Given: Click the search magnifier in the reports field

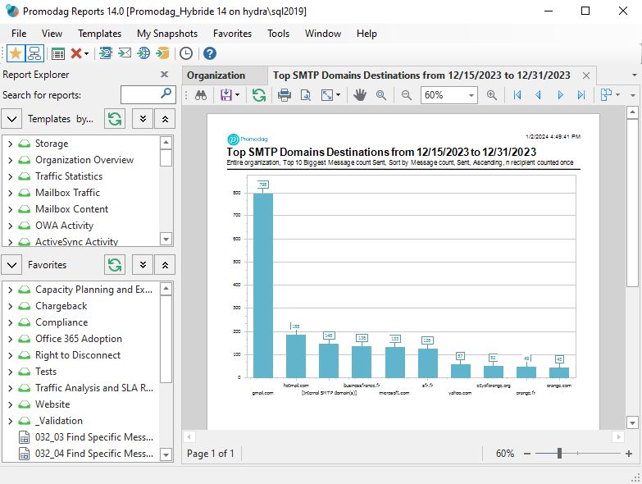Looking at the screenshot, I should pos(166,94).
